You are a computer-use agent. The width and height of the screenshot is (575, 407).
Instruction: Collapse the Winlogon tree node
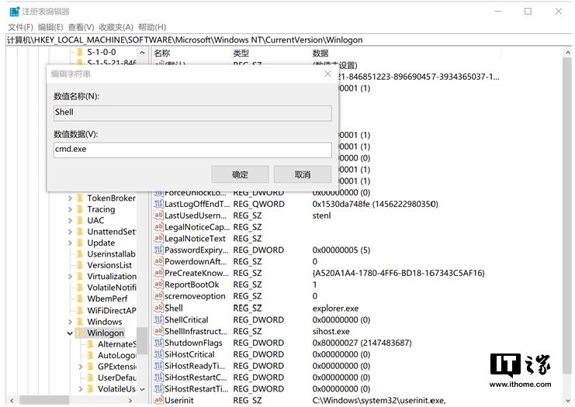(x=70, y=333)
